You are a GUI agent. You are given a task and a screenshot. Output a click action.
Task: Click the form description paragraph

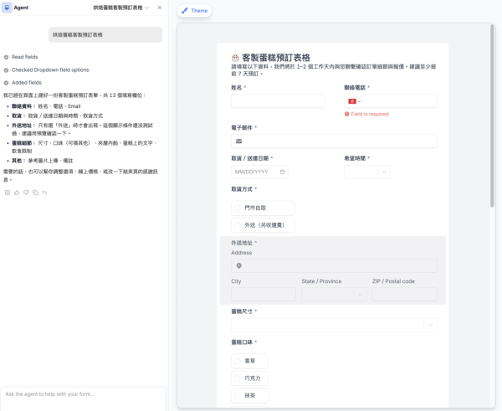(333, 70)
